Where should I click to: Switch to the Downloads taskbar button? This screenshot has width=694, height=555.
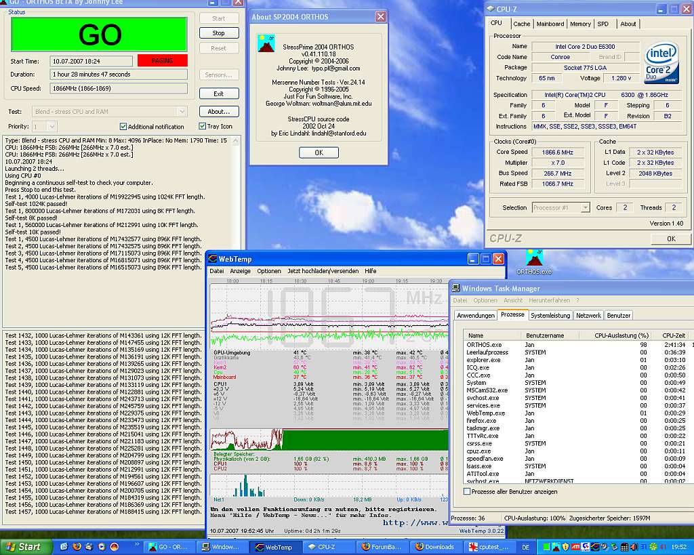436,547
